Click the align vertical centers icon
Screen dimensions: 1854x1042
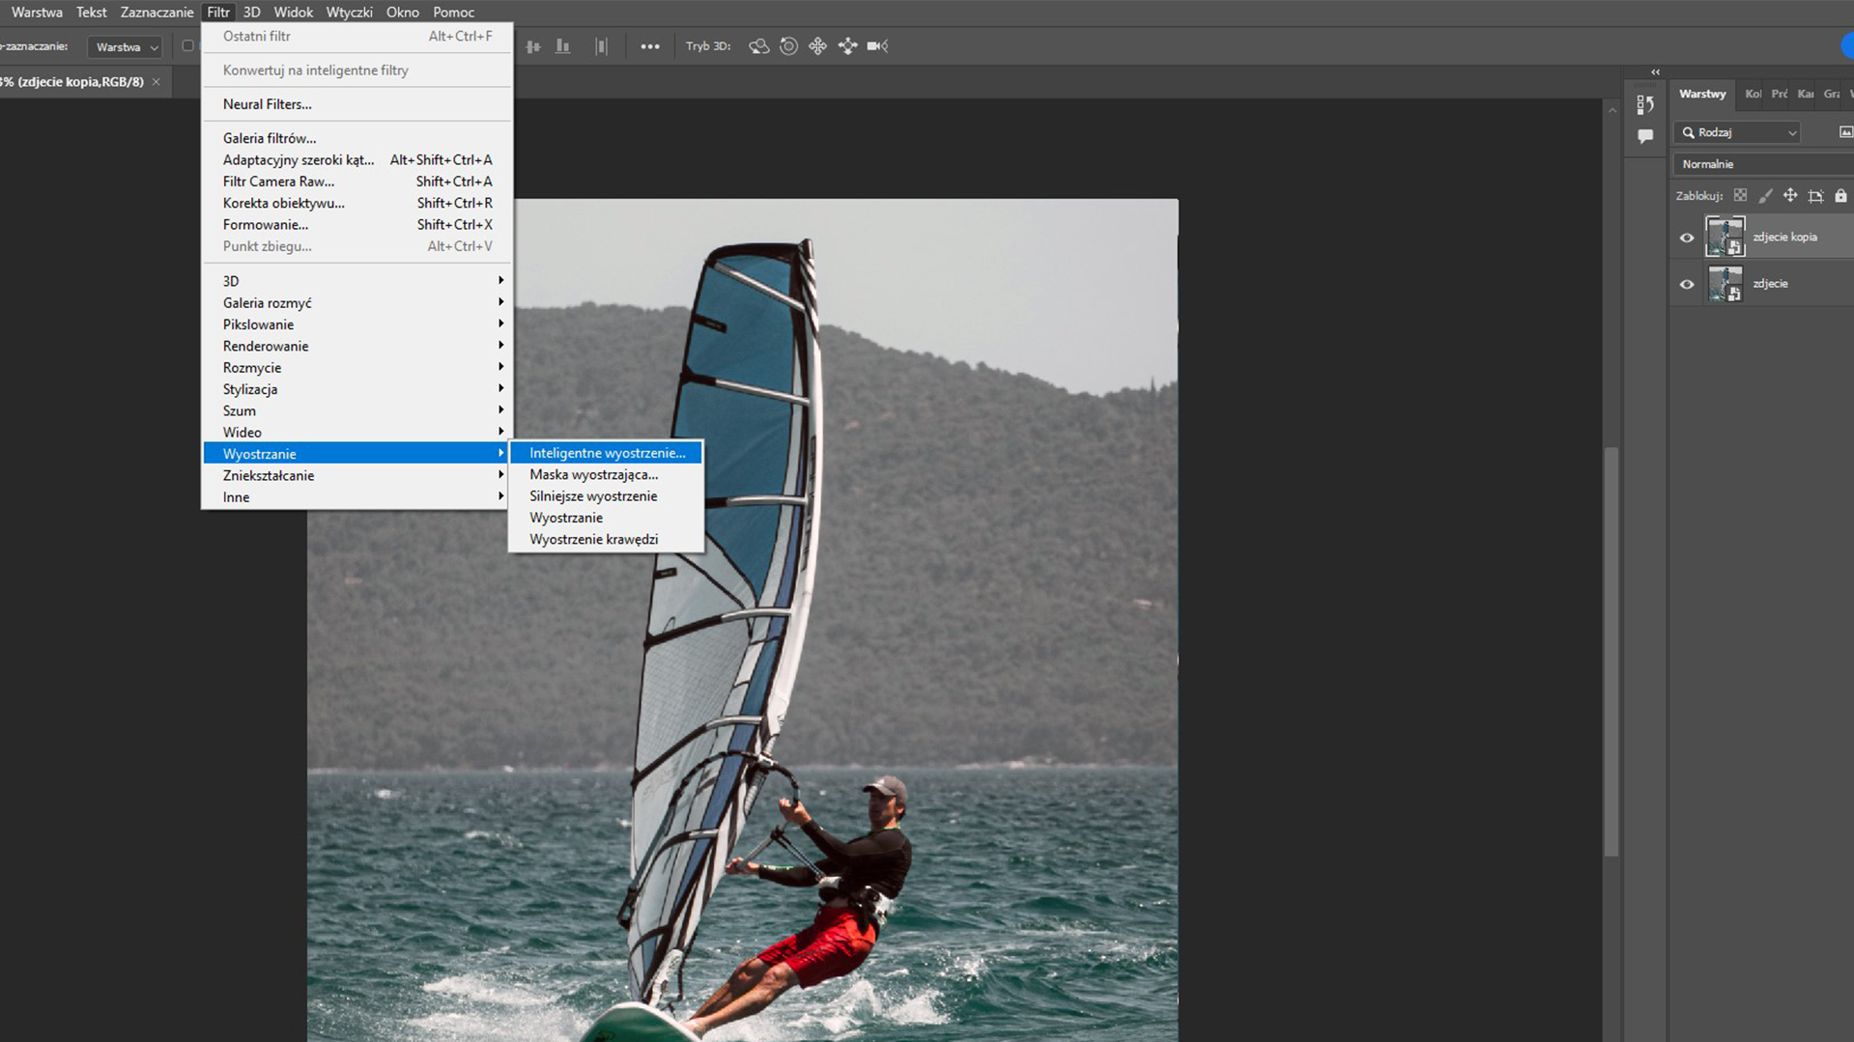point(533,46)
